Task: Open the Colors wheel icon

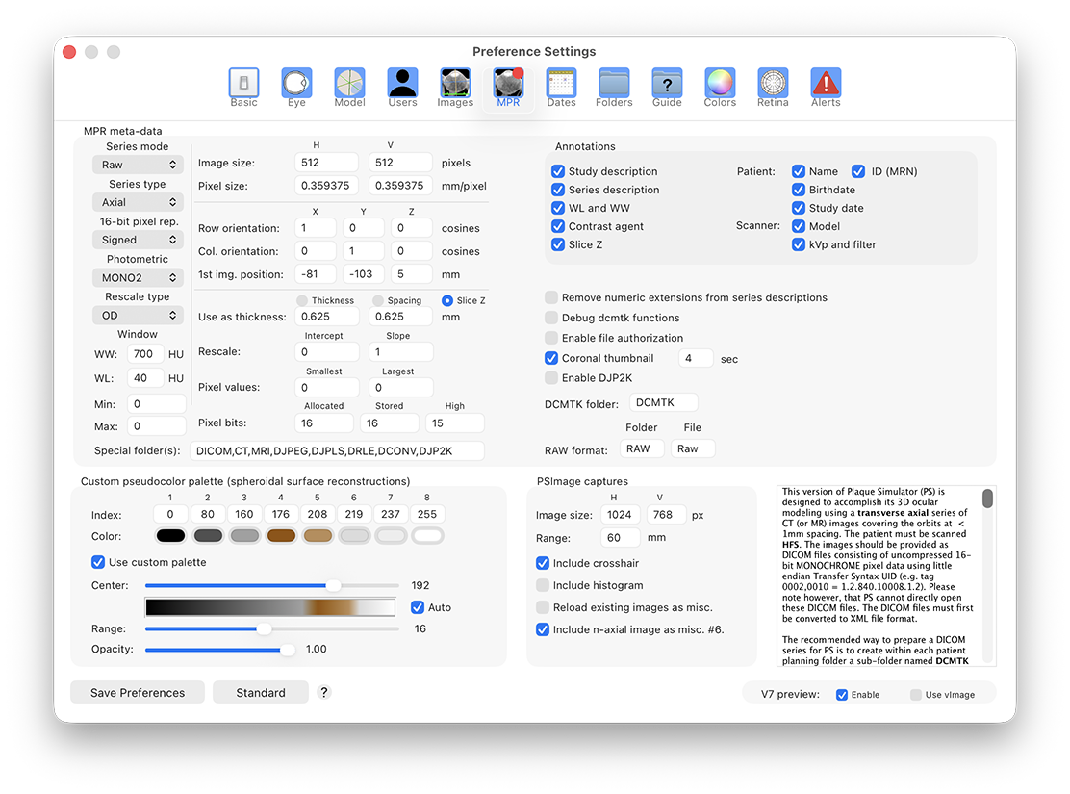Action: pyautogui.click(x=720, y=87)
